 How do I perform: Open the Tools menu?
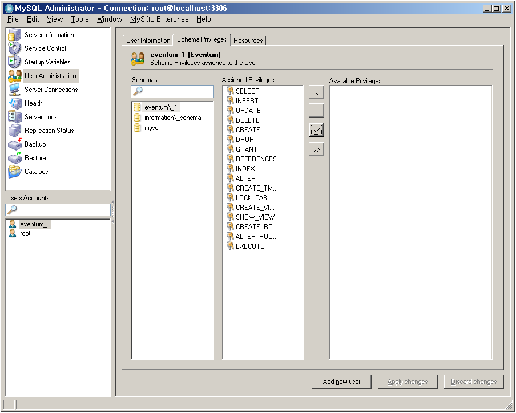[x=80, y=19]
